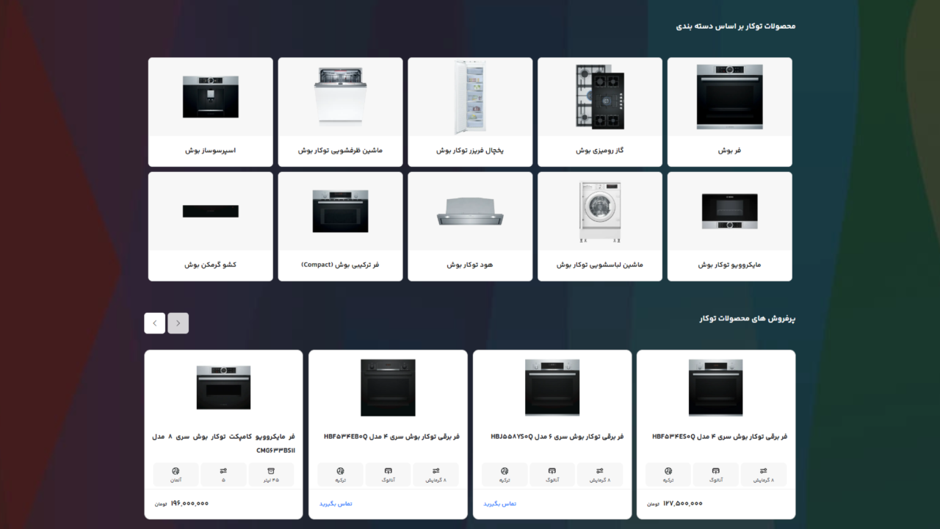
Task: Click the settings icon above 5 on CMG633BS1 card
Action: (223, 470)
